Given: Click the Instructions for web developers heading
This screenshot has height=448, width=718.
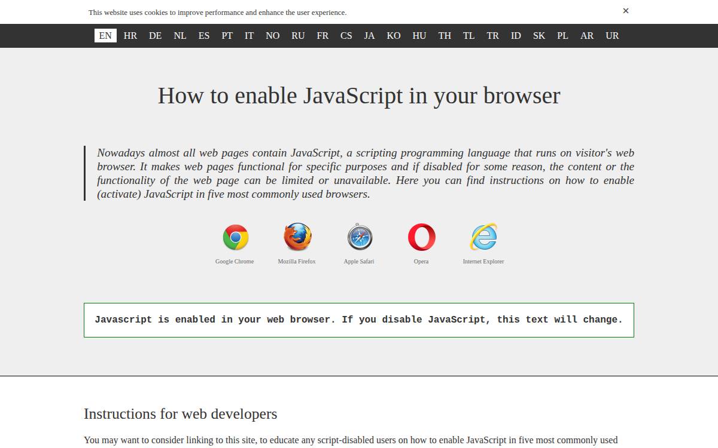Looking at the screenshot, I should pyautogui.click(x=180, y=414).
